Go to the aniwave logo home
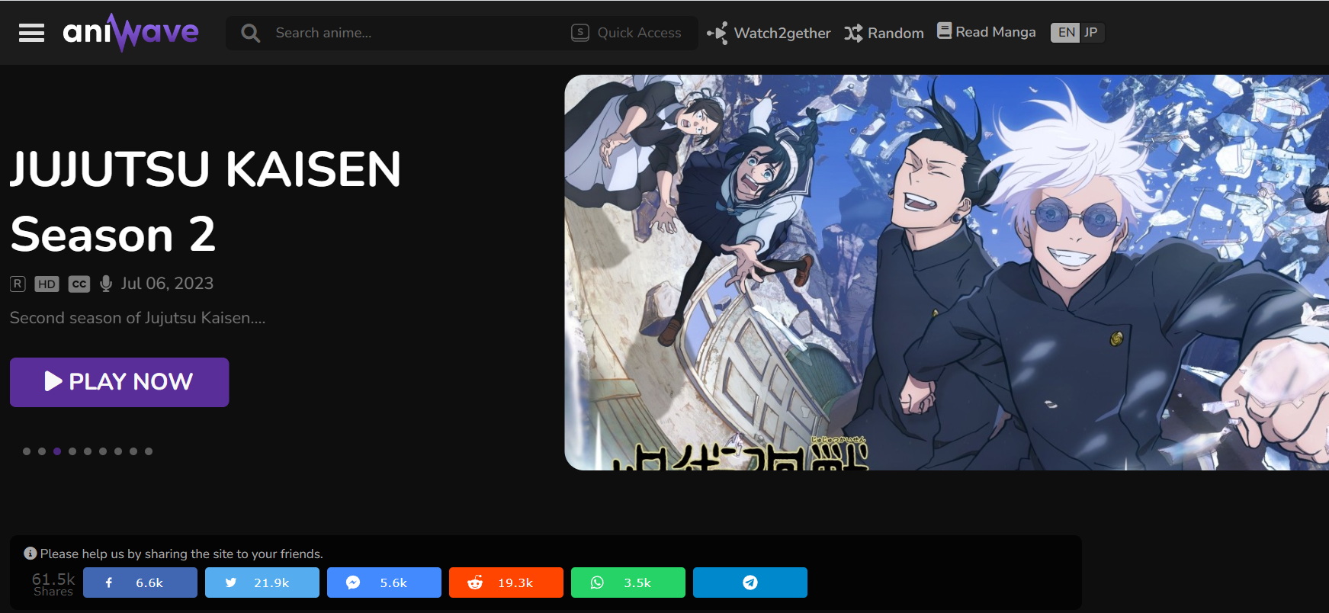Screen dimensions: 1329x613 coord(130,33)
